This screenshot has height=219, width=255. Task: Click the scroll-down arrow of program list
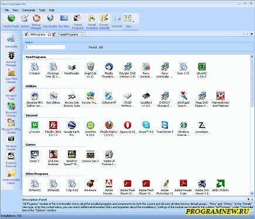click(x=252, y=193)
